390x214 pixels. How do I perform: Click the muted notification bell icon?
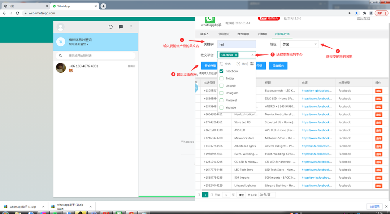pyautogui.click(x=61, y=42)
